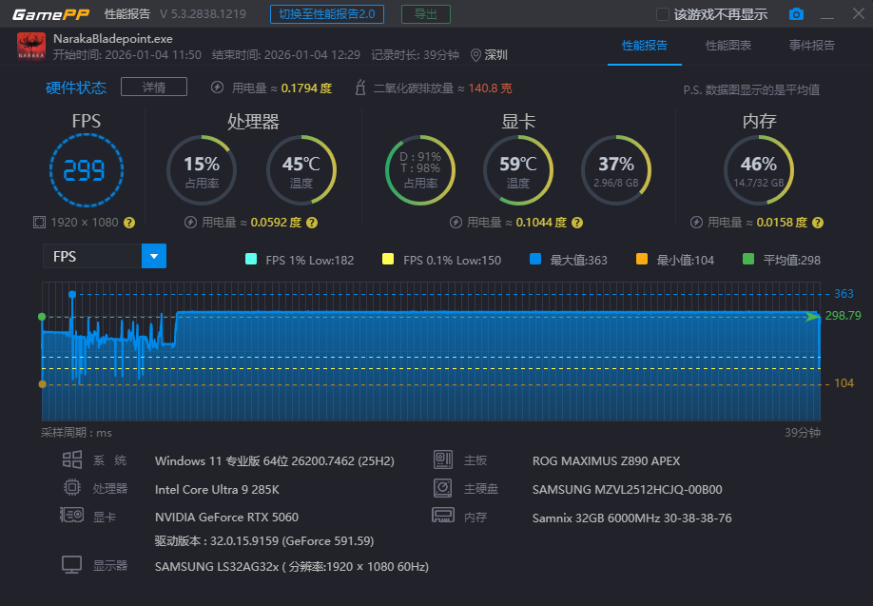The width and height of the screenshot is (873, 606).
Task: Click the help icon beside memory power usage
Action: (x=818, y=222)
